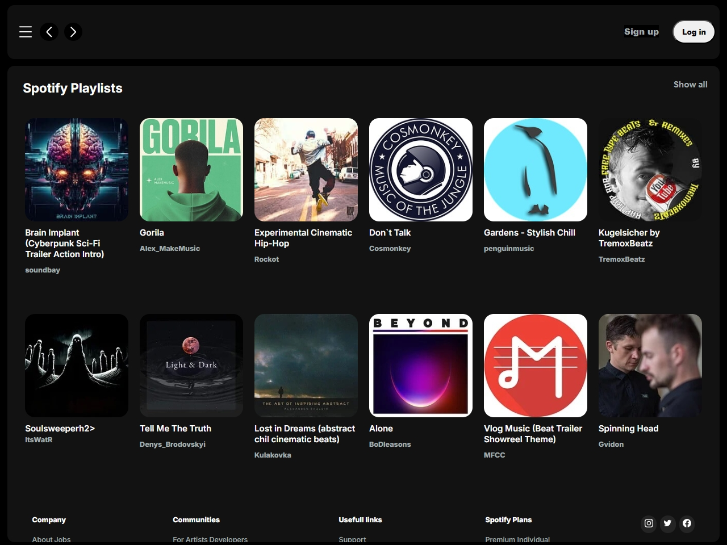The height and width of the screenshot is (545, 727).
Task: Select artist name TremoxBeatz below title
Action: tap(622, 259)
